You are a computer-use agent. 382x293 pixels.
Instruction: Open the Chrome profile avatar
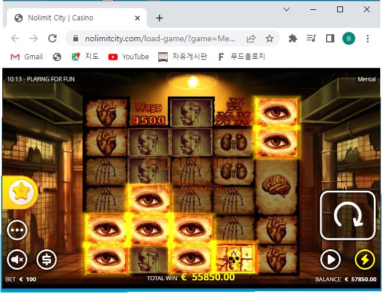[349, 38]
